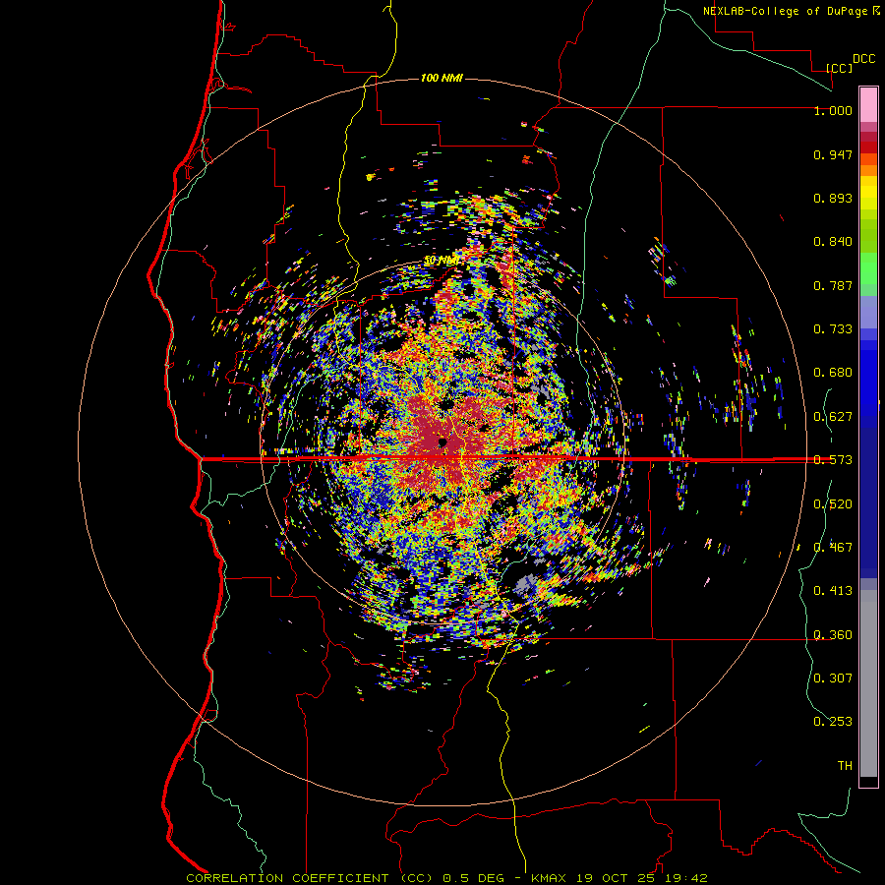This screenshot has width=885, height=885.
Task: Click the 0.840 scale value
Action: coord(833,242)
